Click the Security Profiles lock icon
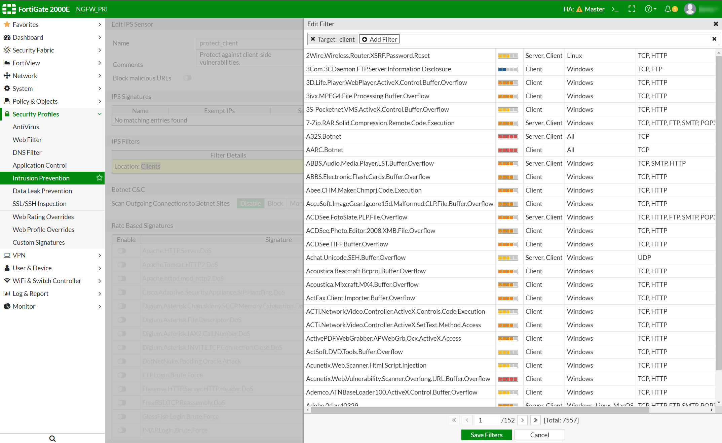722x443 pixels. point(7,114)
